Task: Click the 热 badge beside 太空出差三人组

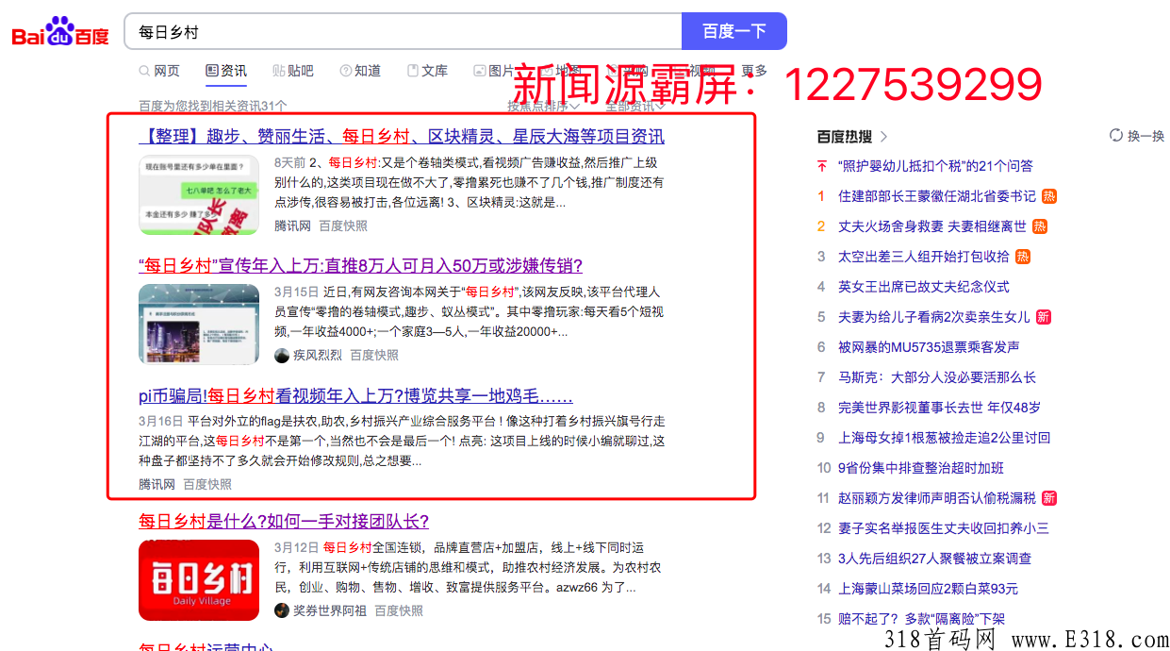Action: pyautogui.click(x=1023, y=257)
